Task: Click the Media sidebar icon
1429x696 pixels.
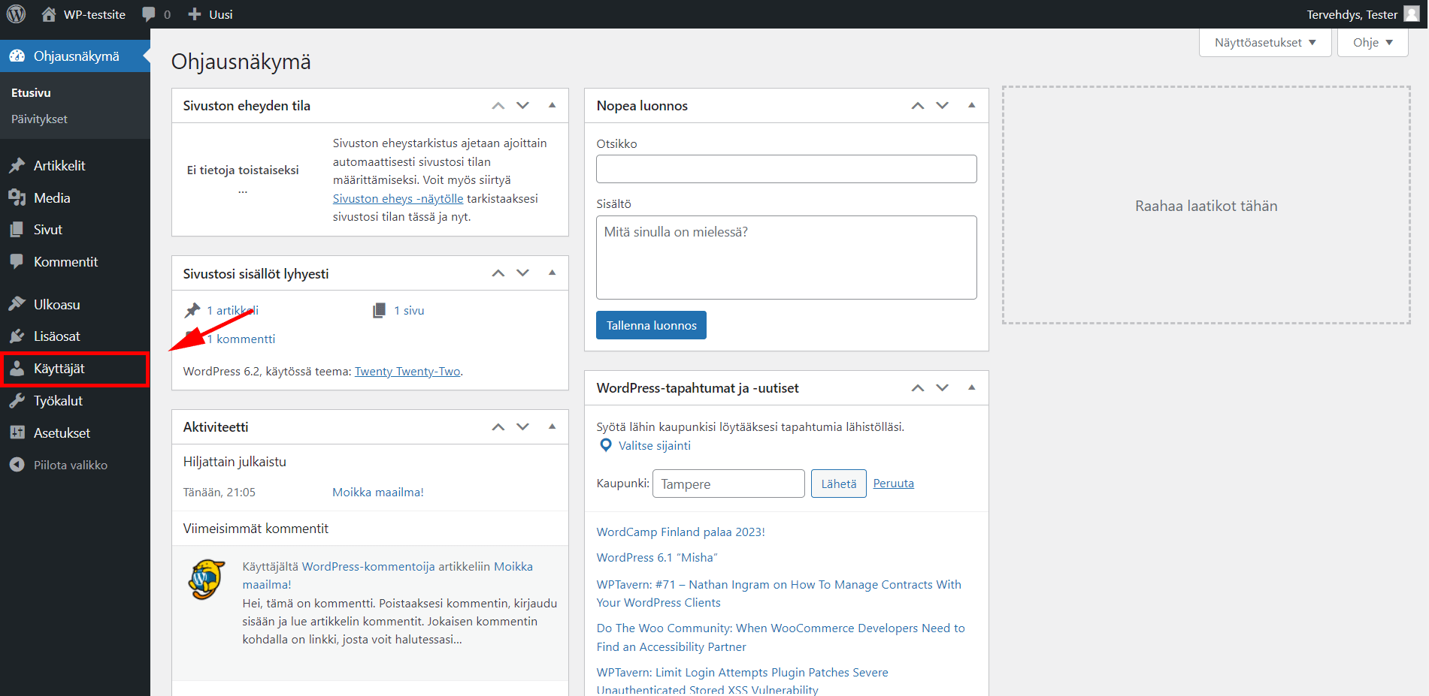Action: pos(17,198)
